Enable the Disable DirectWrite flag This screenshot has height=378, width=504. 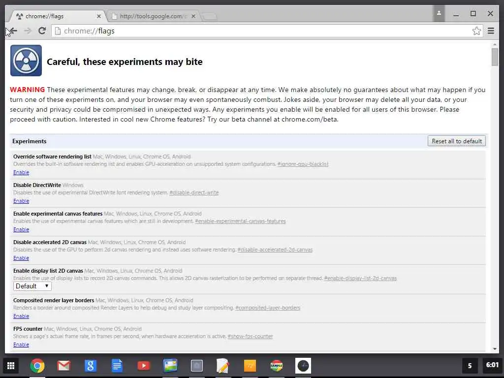[x=21, y=201]
